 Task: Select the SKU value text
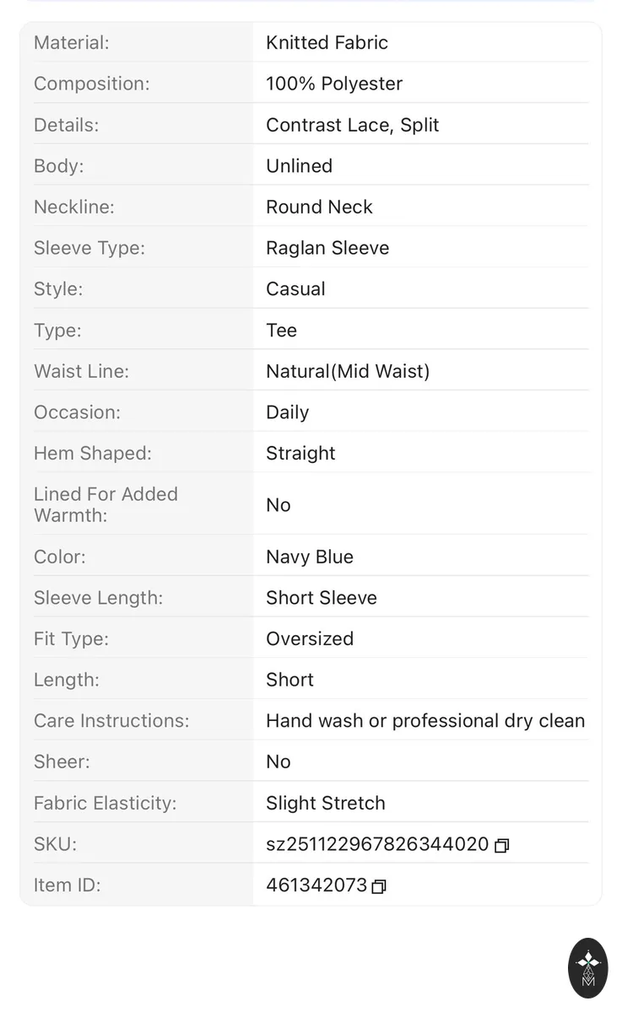(377, 844)
